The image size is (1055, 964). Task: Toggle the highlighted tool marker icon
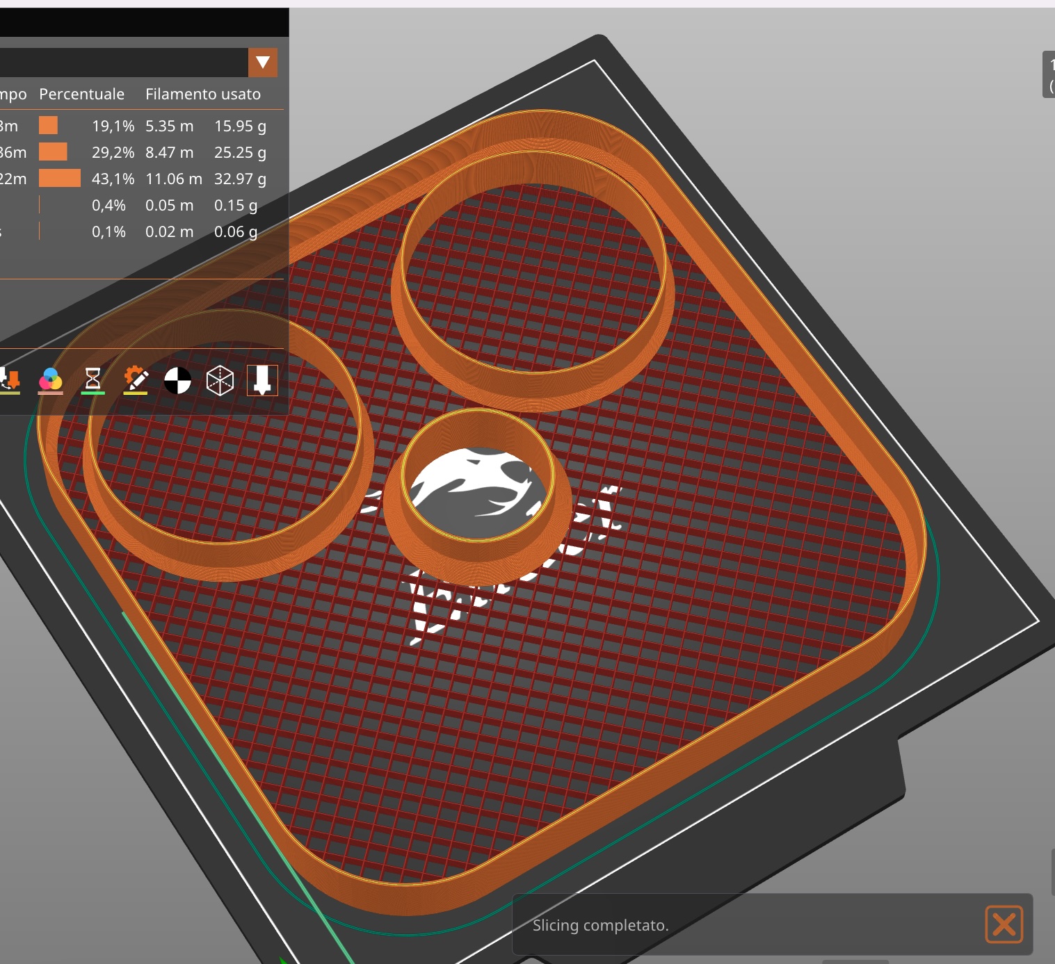click(x=262, y=380)
